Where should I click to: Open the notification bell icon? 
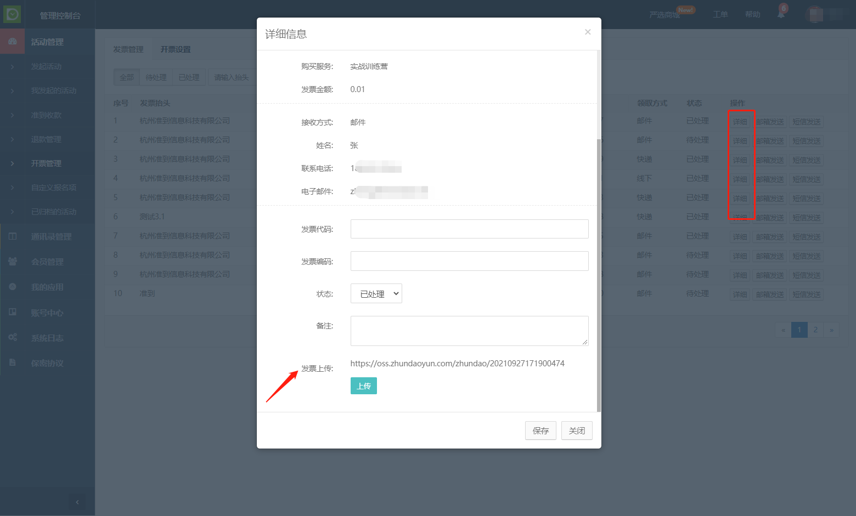[781, 14]
